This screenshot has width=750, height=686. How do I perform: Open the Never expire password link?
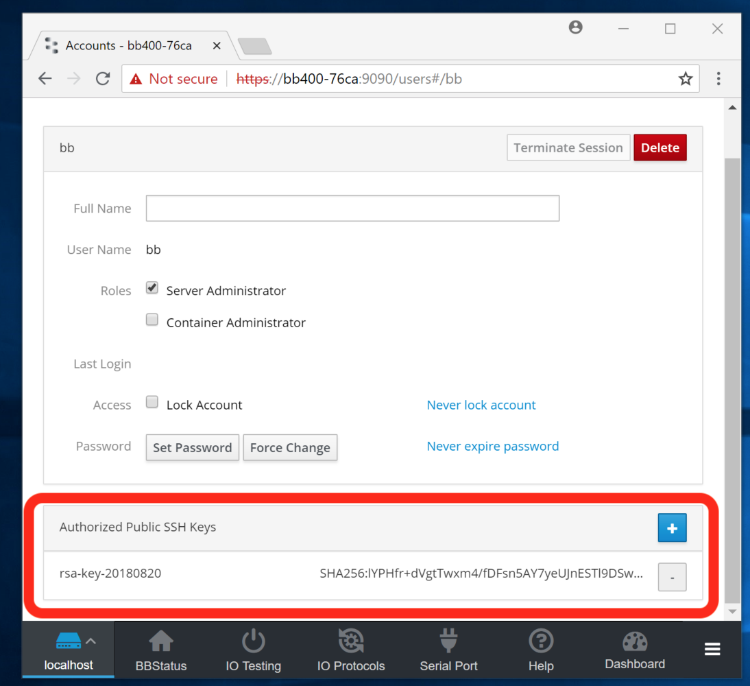coord(492,446)
